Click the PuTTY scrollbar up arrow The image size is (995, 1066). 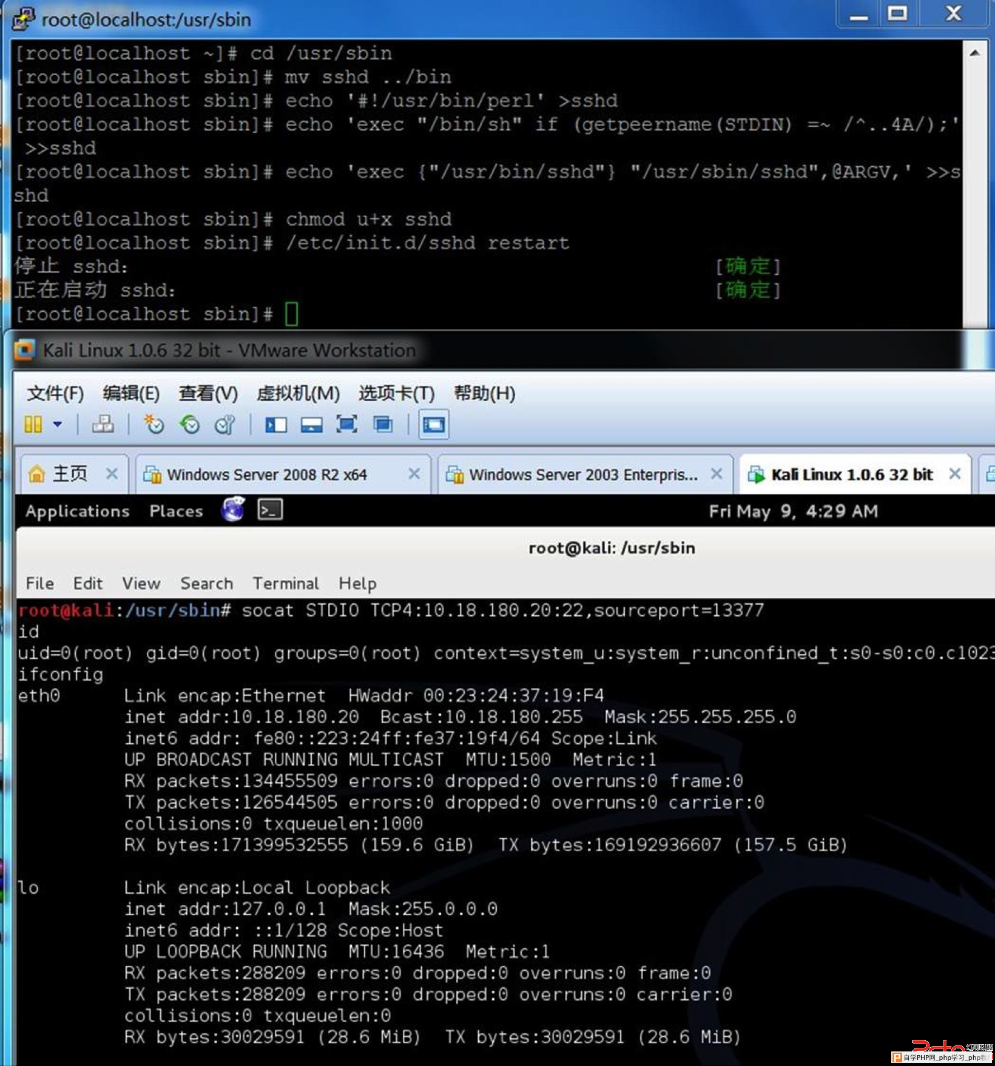coord(974,53)
